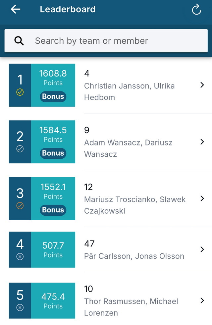The image size is (212, 325).
Task: Open the 507.7 Points score tile
Action: point(53,249)
